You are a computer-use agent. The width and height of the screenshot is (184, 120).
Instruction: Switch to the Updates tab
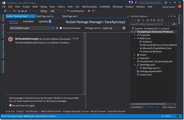click(x=45, y=22)
